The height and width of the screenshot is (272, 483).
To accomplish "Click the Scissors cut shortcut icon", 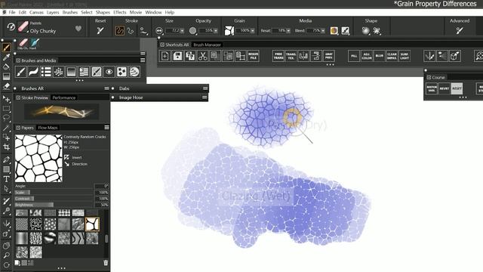I will [x=203, y=56].
